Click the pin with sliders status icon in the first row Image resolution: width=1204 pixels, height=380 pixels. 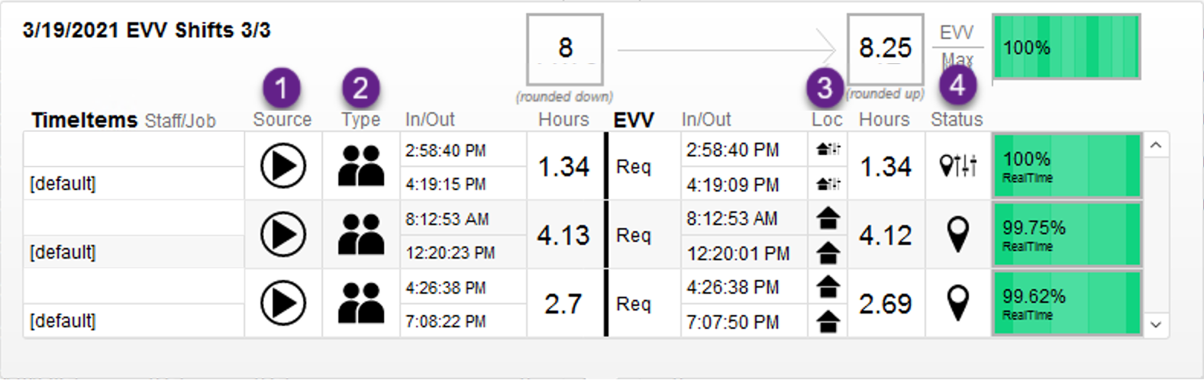[957, 165]
